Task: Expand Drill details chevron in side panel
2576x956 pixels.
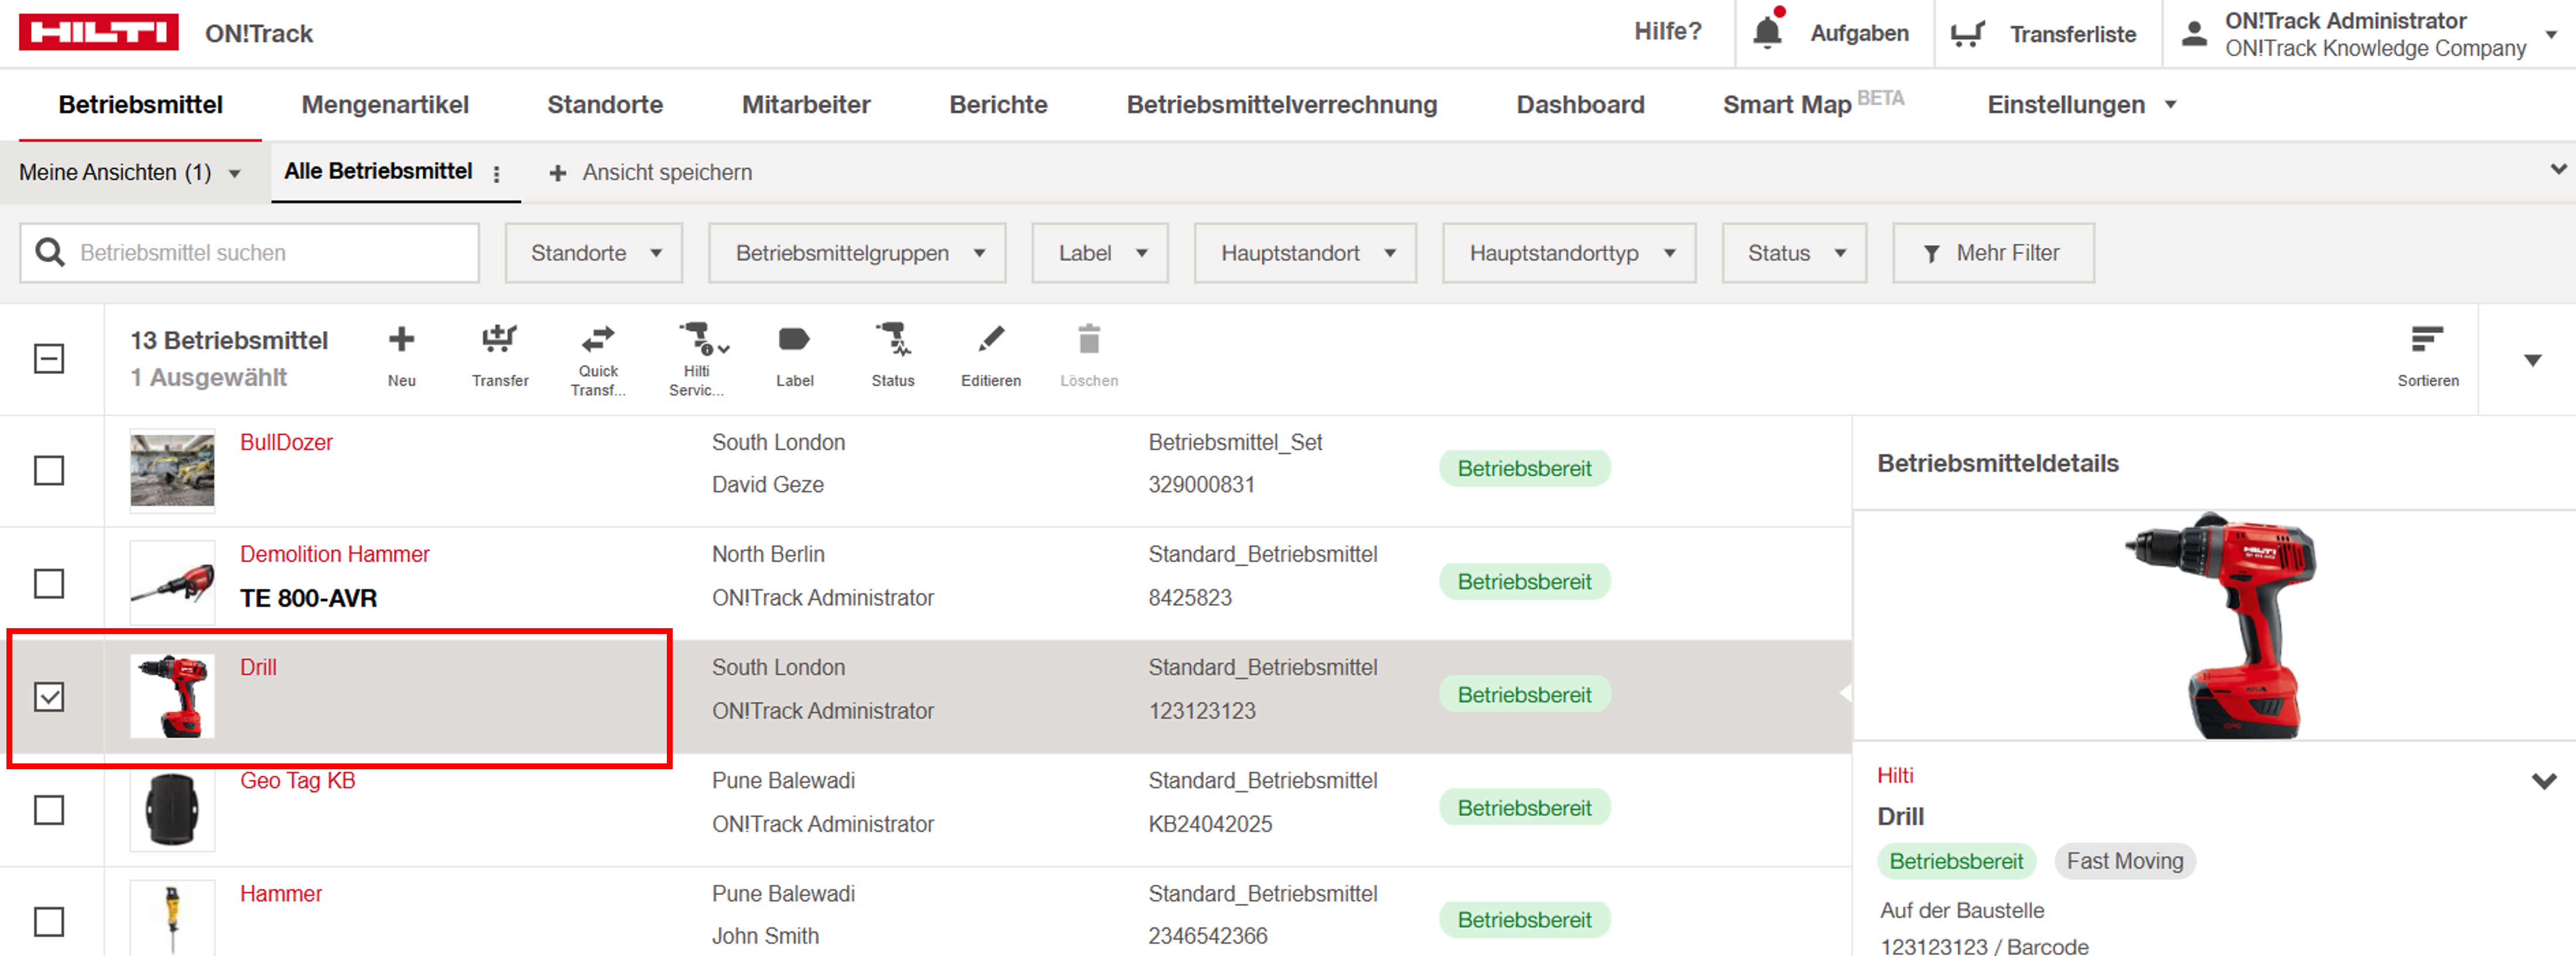Action: point(2544,781)
